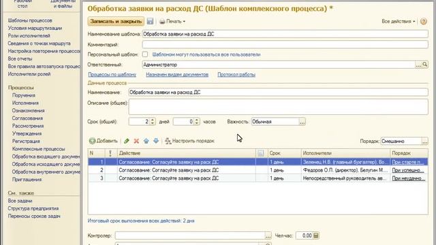The height and width of the screenshot is (245, 436).
Task: Click the floppy disk save icon
Action: pyautogui.click(x=150, y=21)
